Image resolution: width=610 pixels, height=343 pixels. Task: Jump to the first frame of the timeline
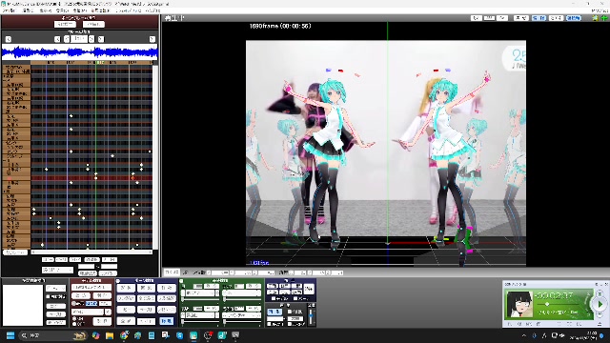[9, 39]
